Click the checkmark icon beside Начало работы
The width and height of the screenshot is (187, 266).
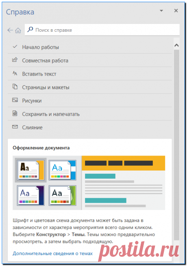point(15,46)
